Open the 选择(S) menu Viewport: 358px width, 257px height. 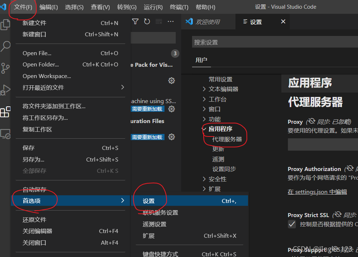click(x=74, y=7)
